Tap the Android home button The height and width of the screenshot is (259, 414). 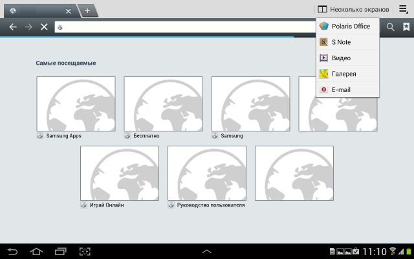click(36, 251)
